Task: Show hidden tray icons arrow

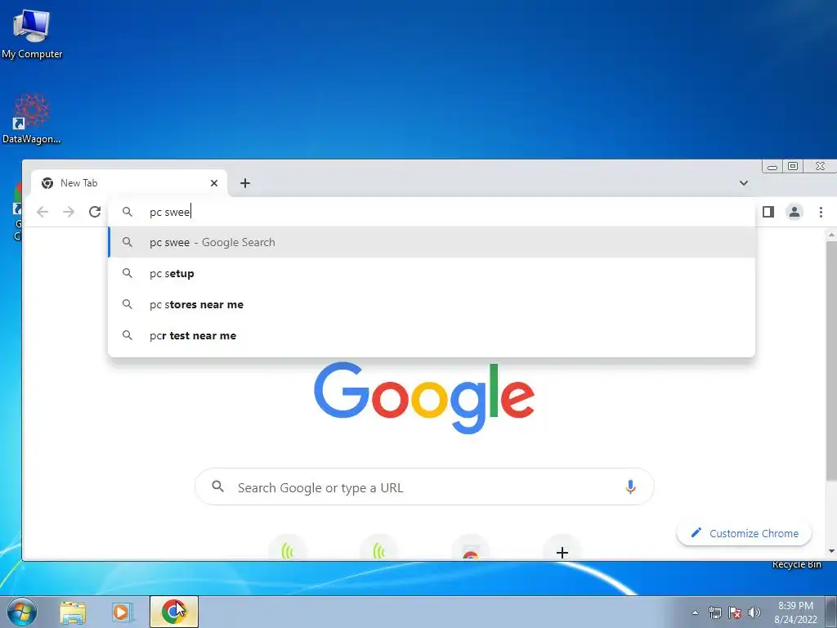Action: [695, 612]
